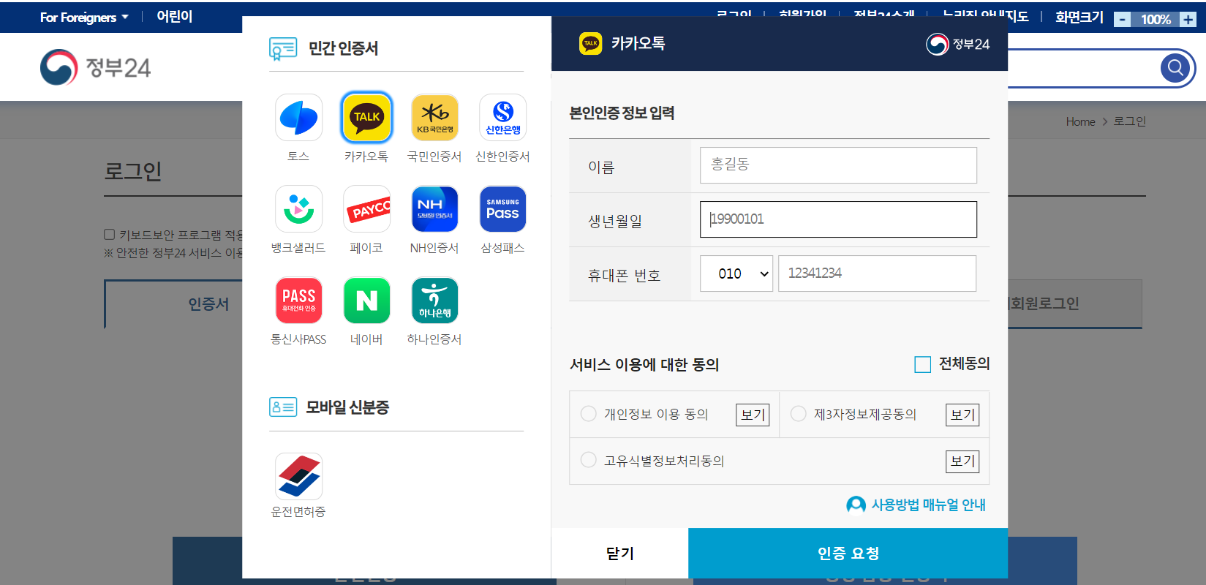Image resolution: width=1206 pixels, height=585 pixels.
Task: Open the 어린이 menu link
Action: (x=174, y=17)
